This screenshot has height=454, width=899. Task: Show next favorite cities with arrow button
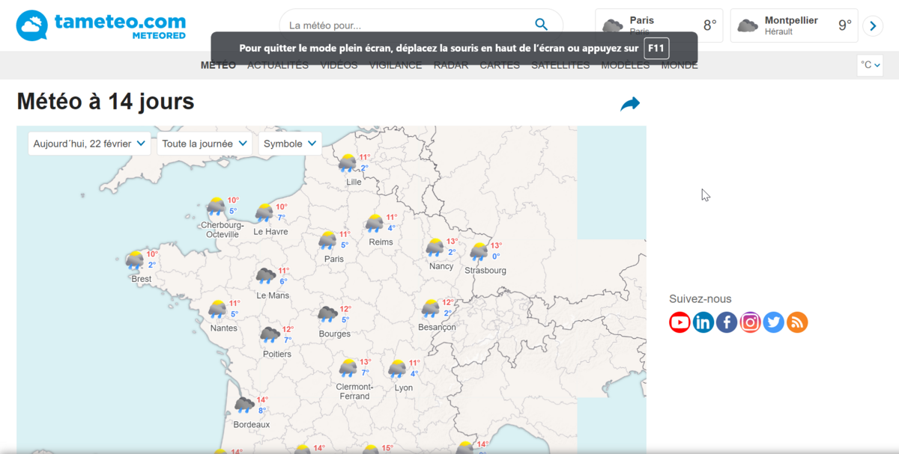[x=873, y=26]
